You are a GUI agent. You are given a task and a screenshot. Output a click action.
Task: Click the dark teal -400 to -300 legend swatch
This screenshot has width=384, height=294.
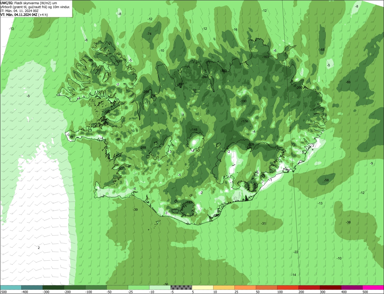click(32, 287)
